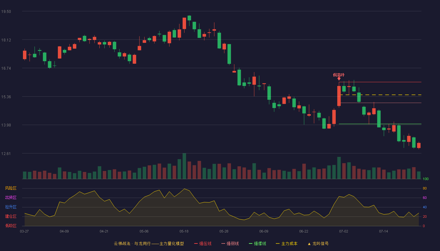Click the 07-02 date label
This screenshot has height=251, width=440.
[344, 231]
